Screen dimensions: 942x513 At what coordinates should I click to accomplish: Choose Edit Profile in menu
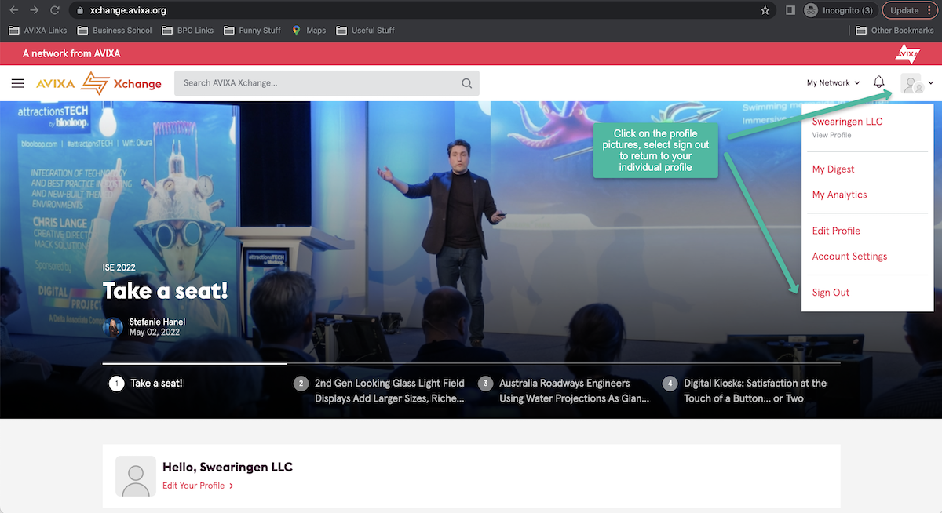click(836, 231)
